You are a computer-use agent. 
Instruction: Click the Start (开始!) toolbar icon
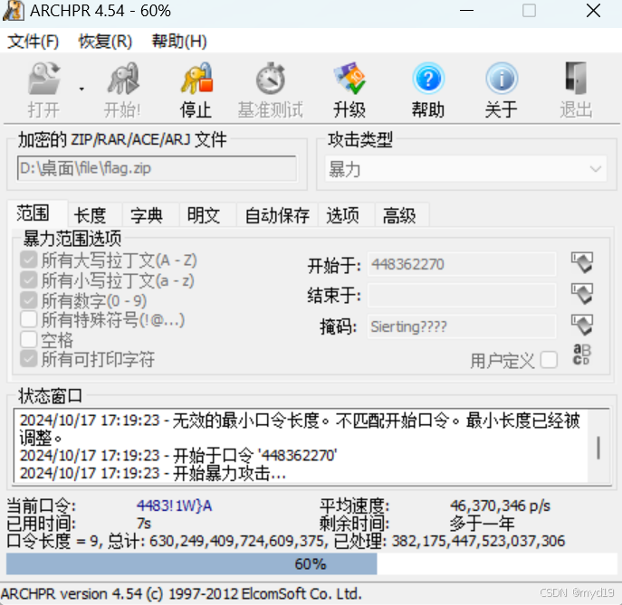tap(123, 79)
